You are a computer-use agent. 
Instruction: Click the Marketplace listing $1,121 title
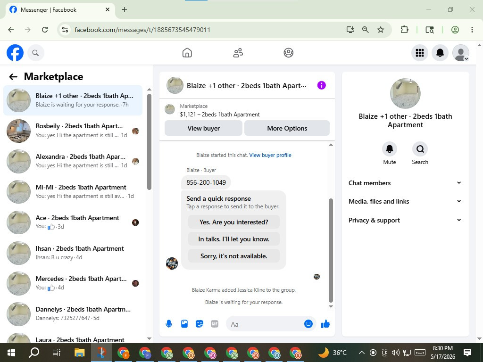click(x=220, y=115)
